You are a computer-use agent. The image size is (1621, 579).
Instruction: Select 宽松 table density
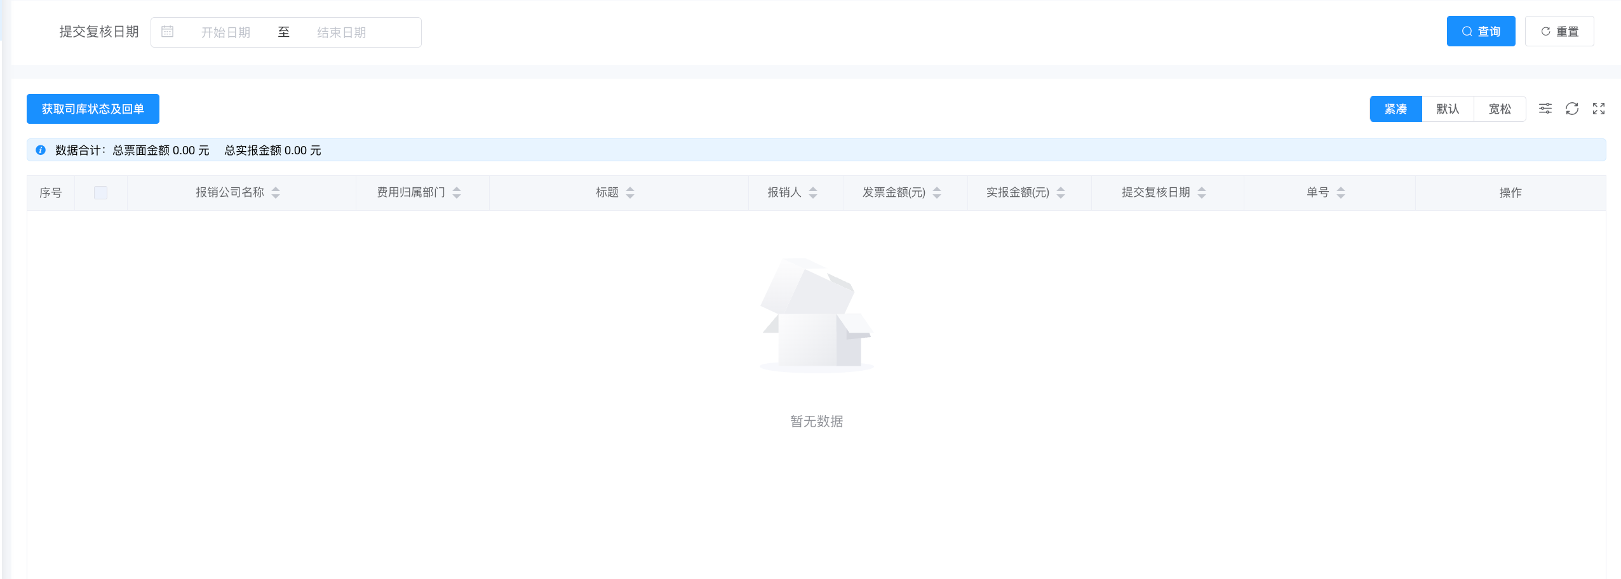tap(1500, 109)
